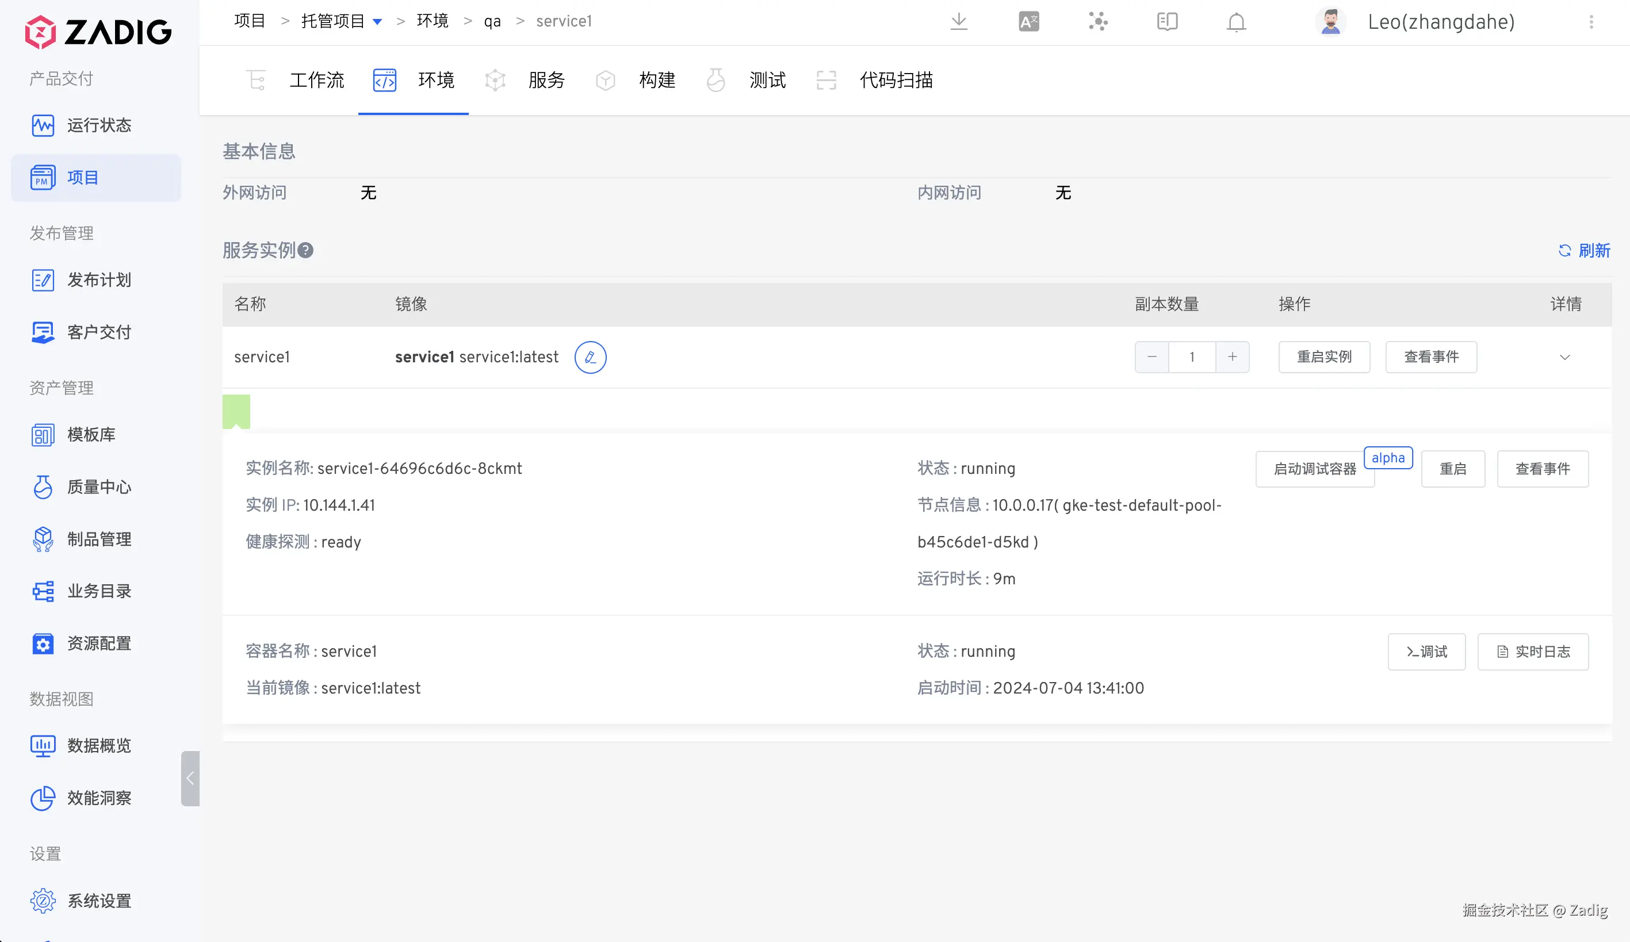Switch to the 代码扫描 tab
Viewport: 1630px width, 942px height.
[896, 80]
